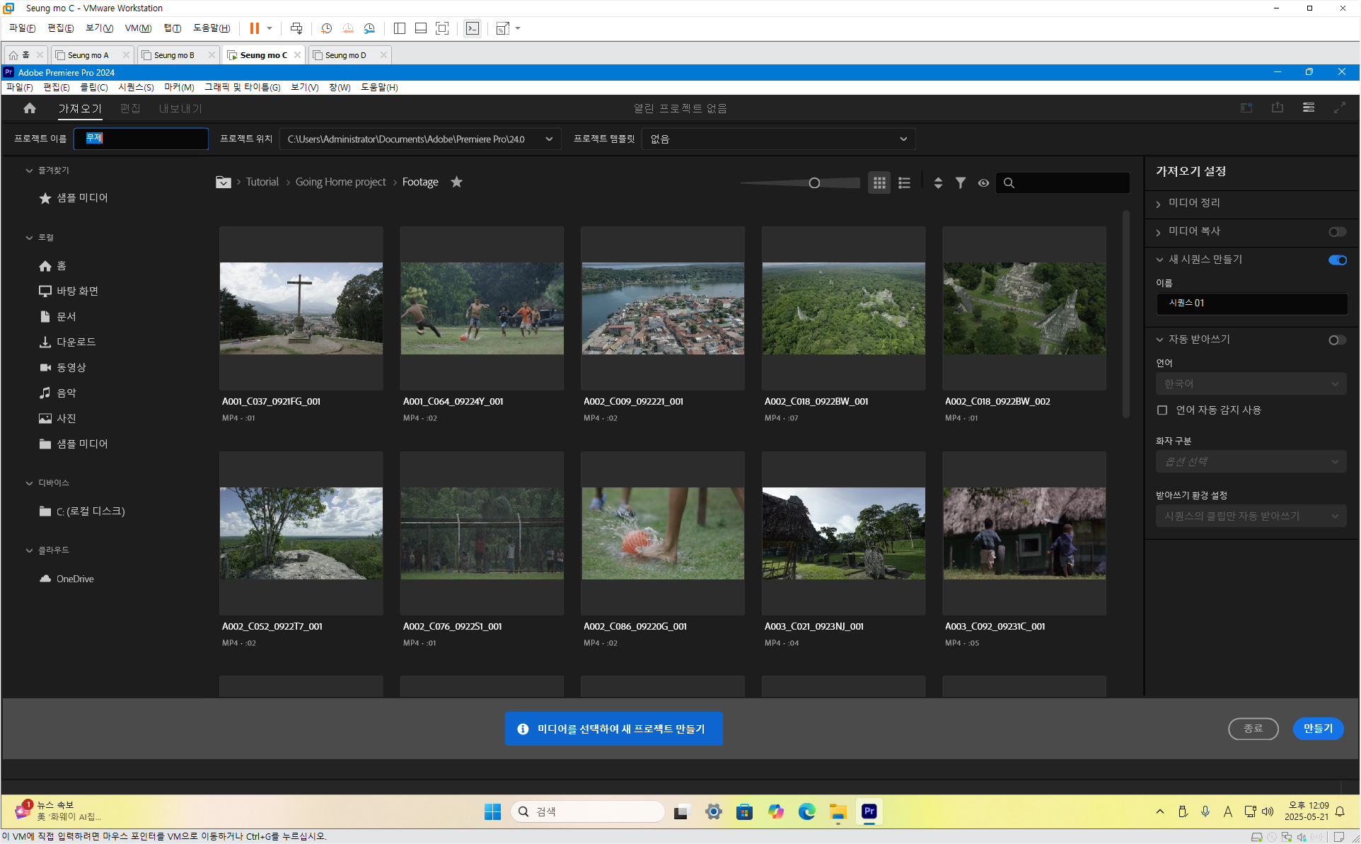This screenshot has height=844, width=1361.
Task: Click the 만들기 button
Action: [1318, 729]
